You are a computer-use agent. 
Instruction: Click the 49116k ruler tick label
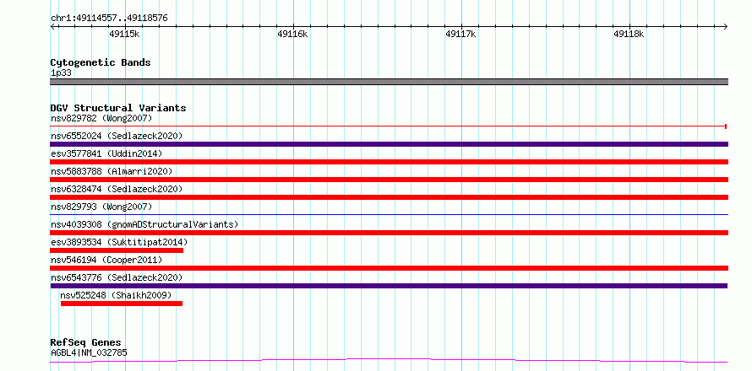pos(292,34)
